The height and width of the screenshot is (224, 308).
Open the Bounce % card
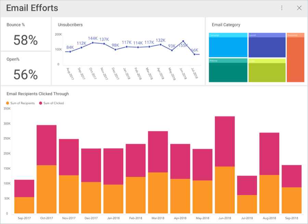click(26, 34)
